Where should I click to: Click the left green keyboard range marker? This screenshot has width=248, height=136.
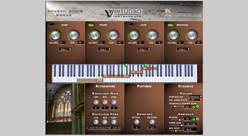[126, 65]
